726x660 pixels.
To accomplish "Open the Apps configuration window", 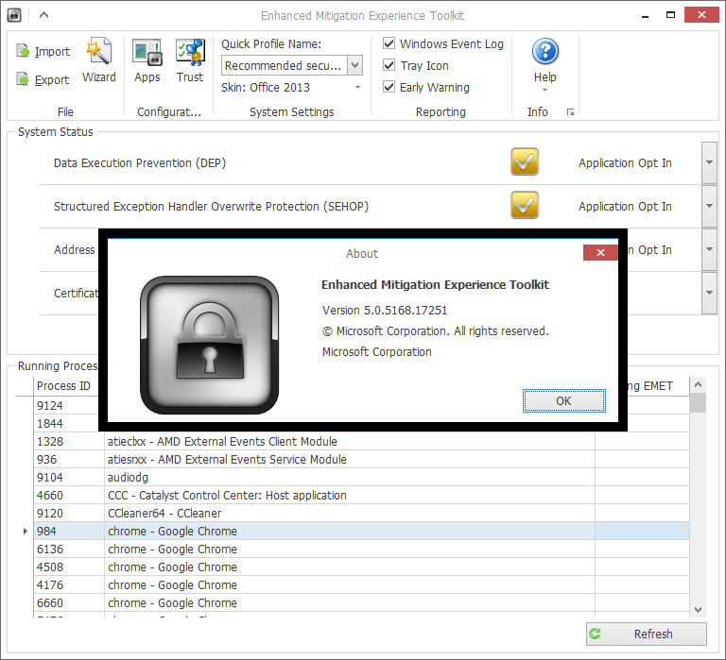I will [x=147, y=60].
